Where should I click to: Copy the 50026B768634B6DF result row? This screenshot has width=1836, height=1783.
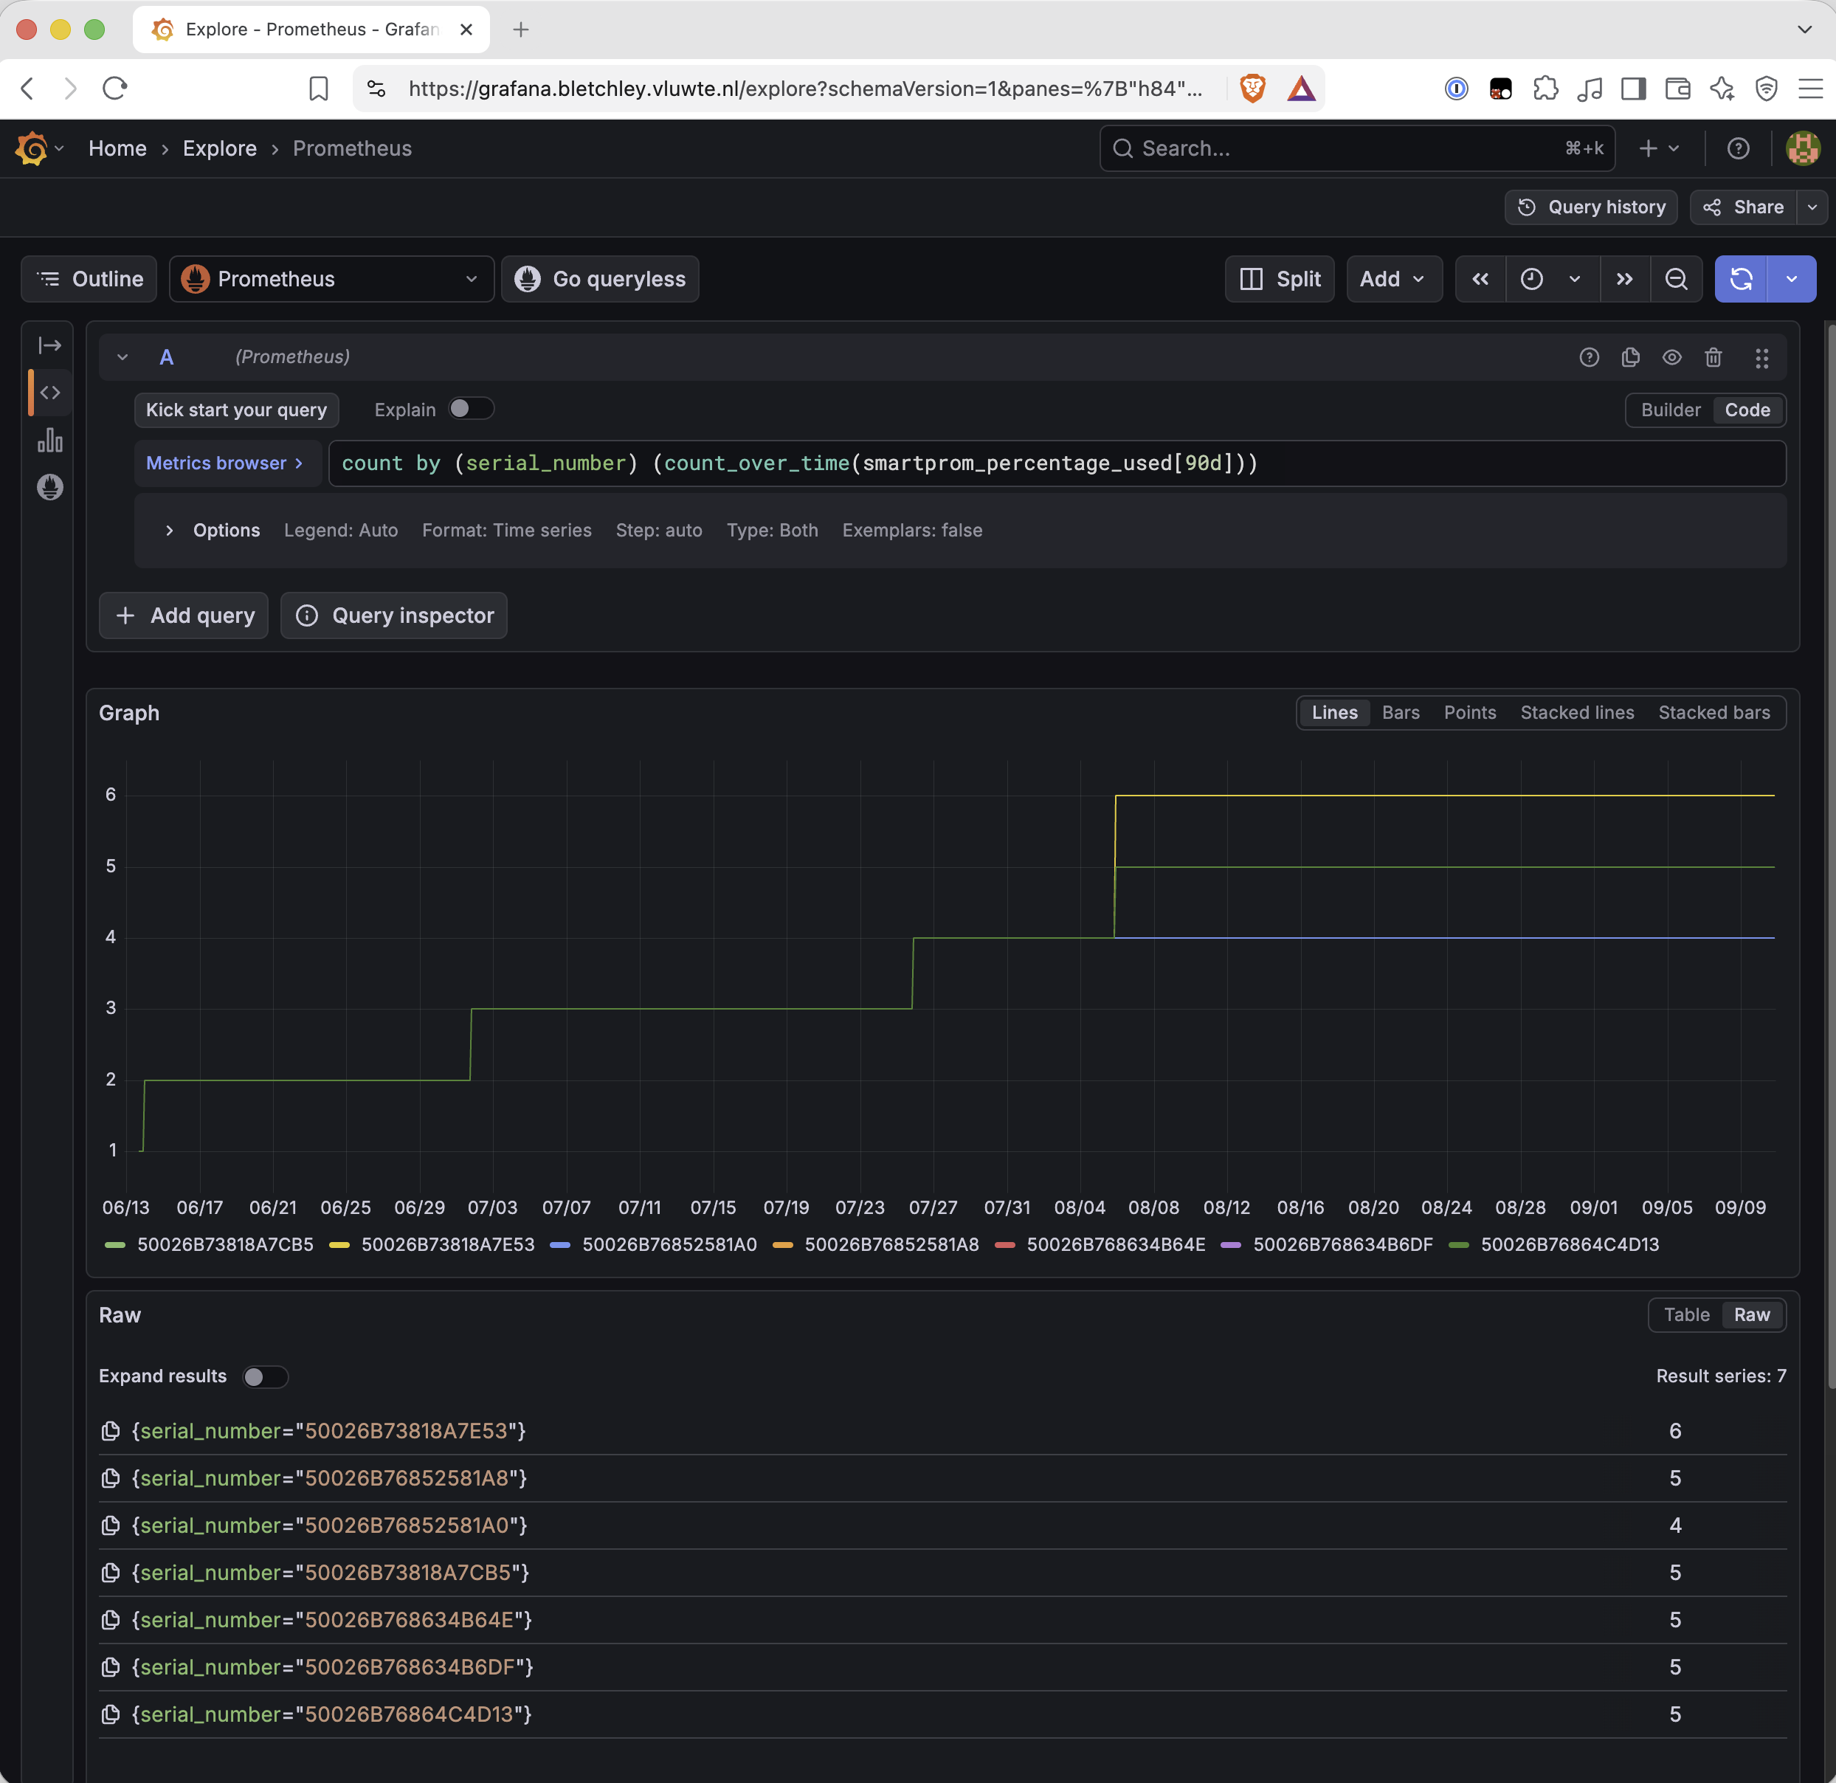click(111, 1667)
